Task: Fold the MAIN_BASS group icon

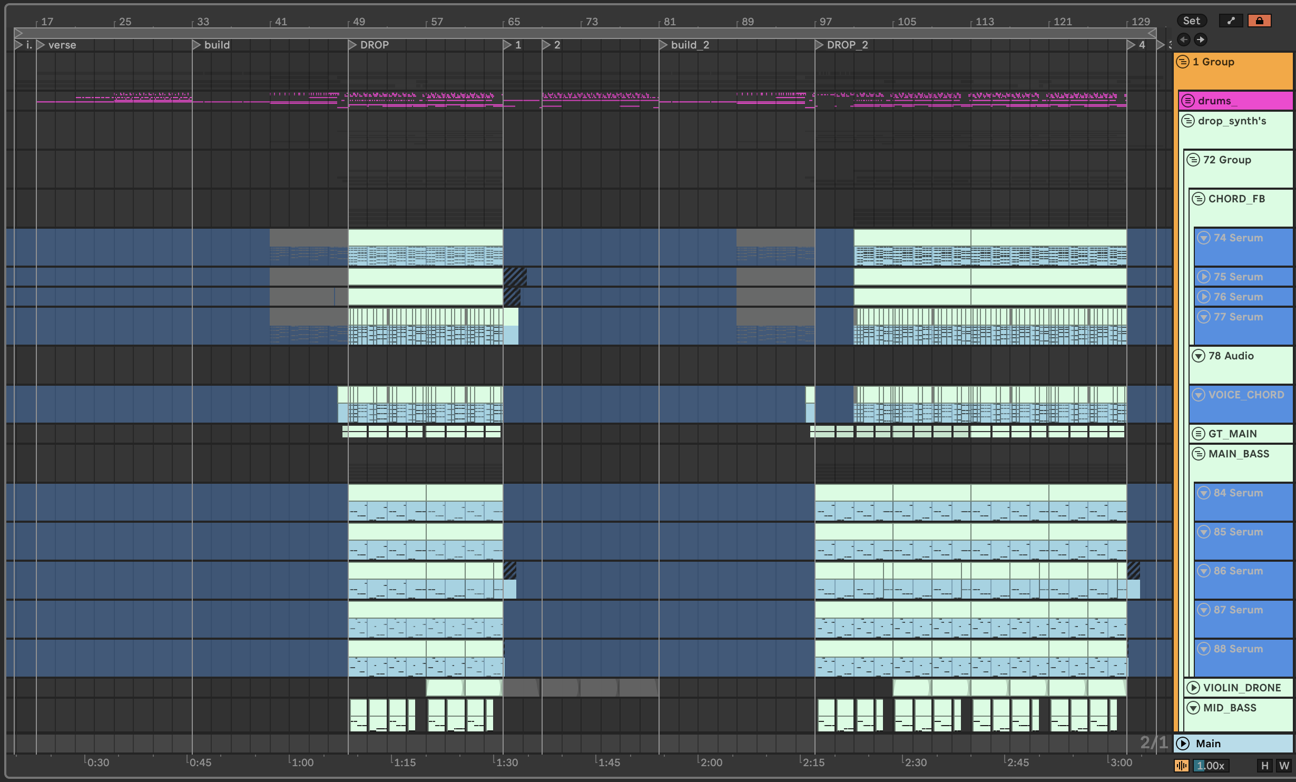Action: 1199,454
